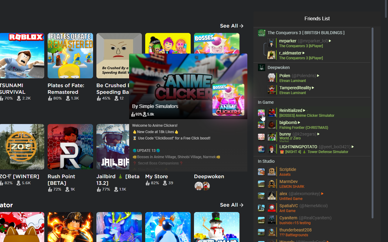Open the firefighter game thumbnail in bottom row
388x242 pixels.
pyautogui.click(x=70, y=227)
